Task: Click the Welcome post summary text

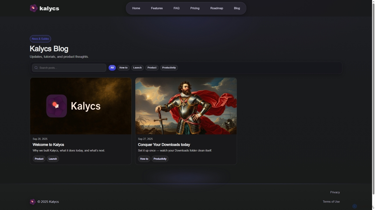Action: point(69,150)
